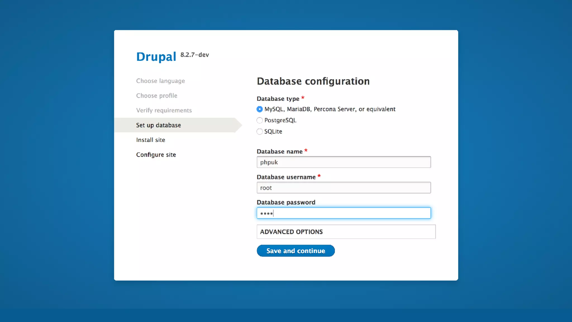Click the Configure site step
The width and height of the screenshot is (572, 322).
(x=156, y=155)
